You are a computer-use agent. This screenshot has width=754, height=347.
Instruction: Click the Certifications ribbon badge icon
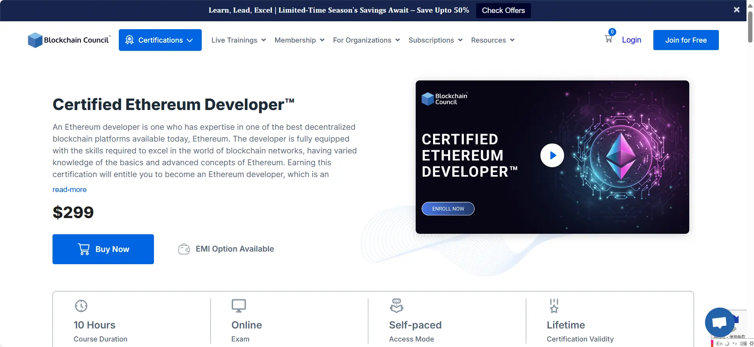pos(129,40)
